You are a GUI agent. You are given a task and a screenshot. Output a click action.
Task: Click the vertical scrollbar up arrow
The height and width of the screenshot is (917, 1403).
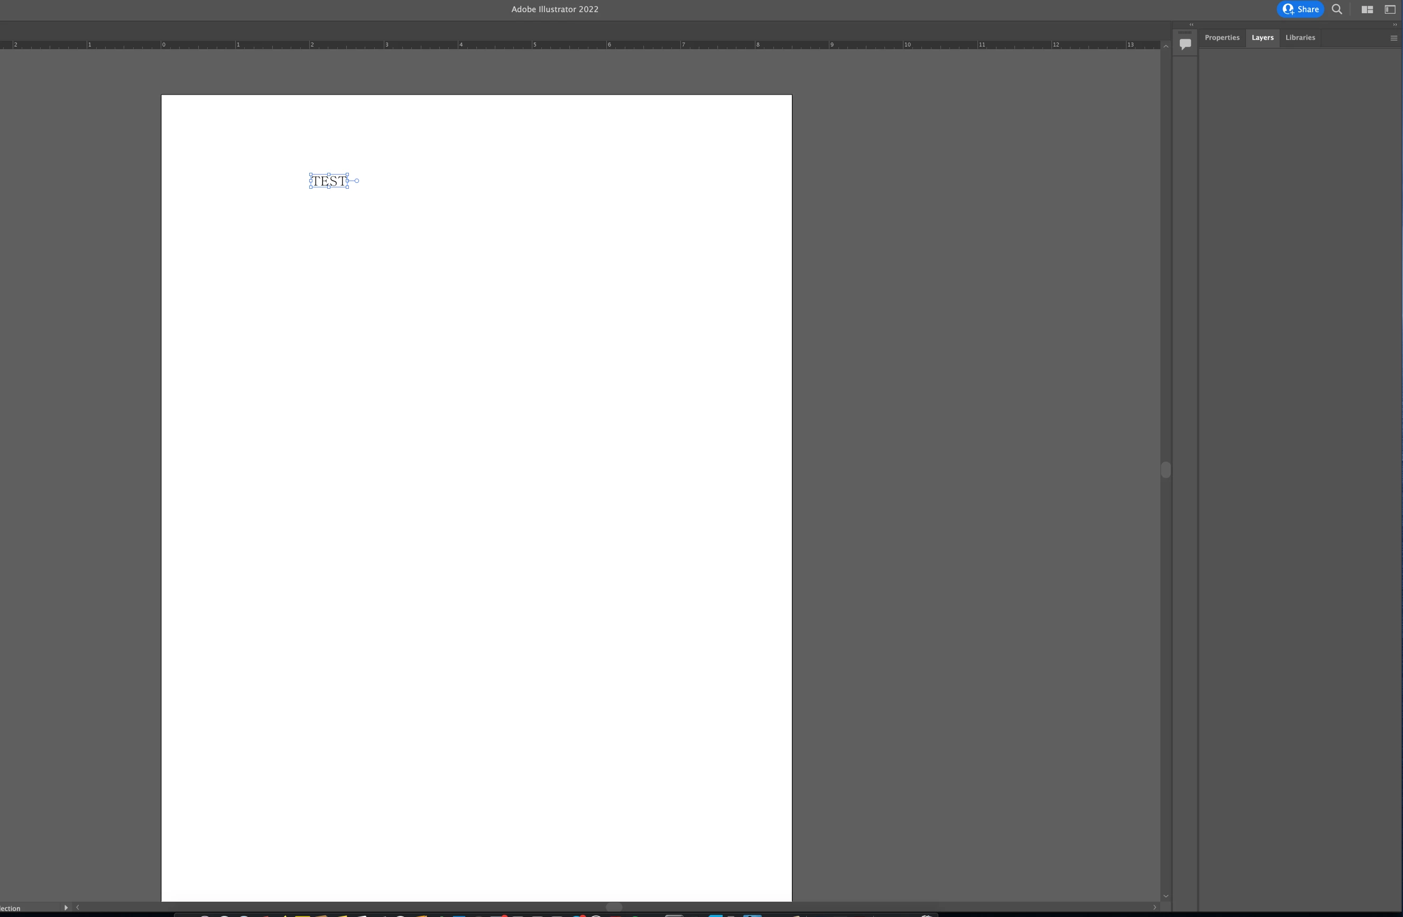(1166, 47)
